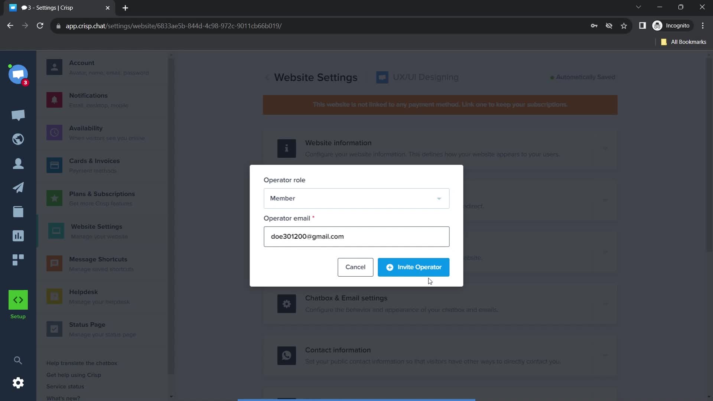Click the analytics icon in sidebar
The height and width of the screenshot is (401, 713).
point(18,236)
